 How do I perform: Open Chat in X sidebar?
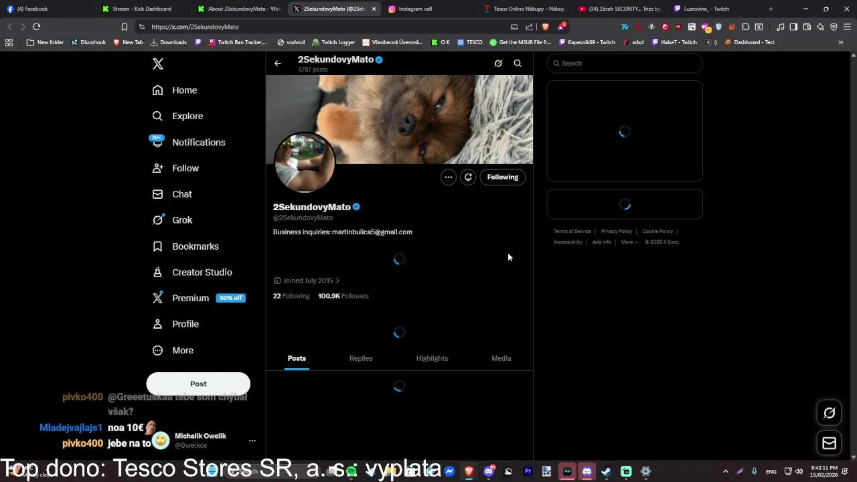(x=172, y=194)
